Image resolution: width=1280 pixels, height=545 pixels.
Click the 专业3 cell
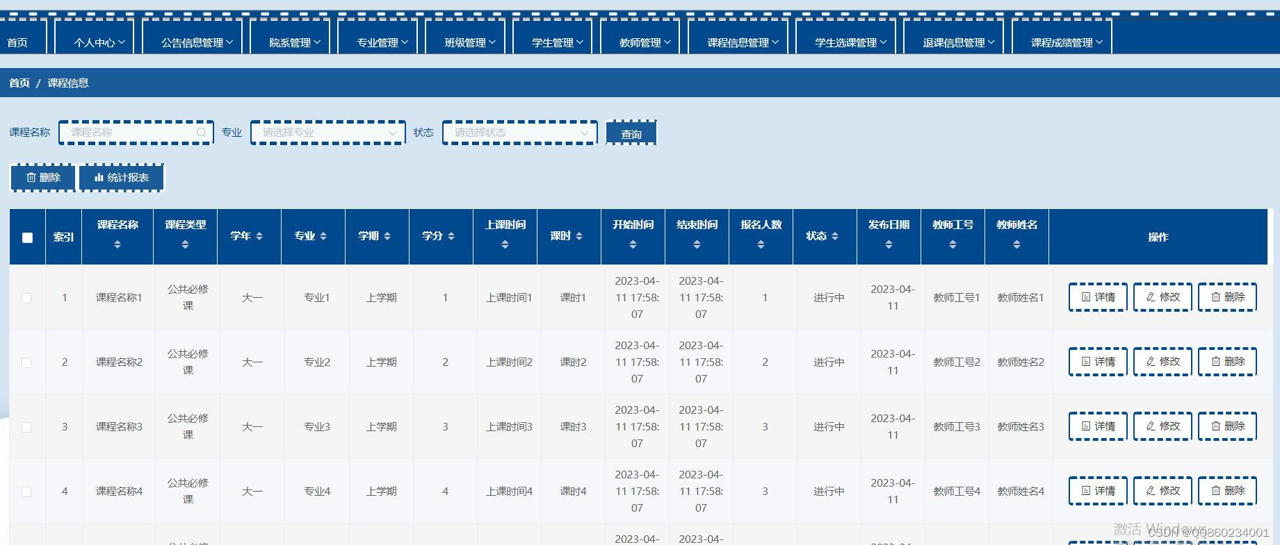(317, 427)
